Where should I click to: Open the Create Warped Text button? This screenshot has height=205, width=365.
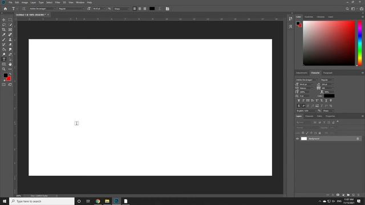160,9
